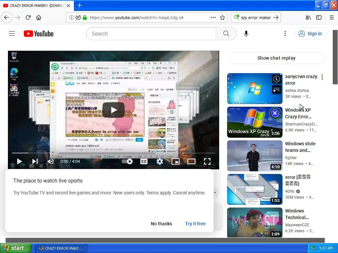This screenshot has width=338, height=253.
Task: Open 'Windows XP Crazy Error...' title link
Action: (298, 113)
